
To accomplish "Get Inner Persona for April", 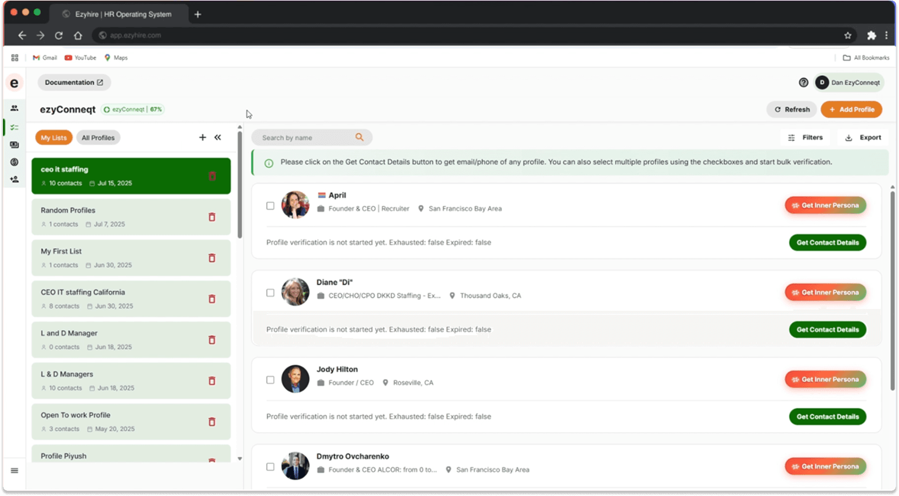I will click(x=825, y=205).
